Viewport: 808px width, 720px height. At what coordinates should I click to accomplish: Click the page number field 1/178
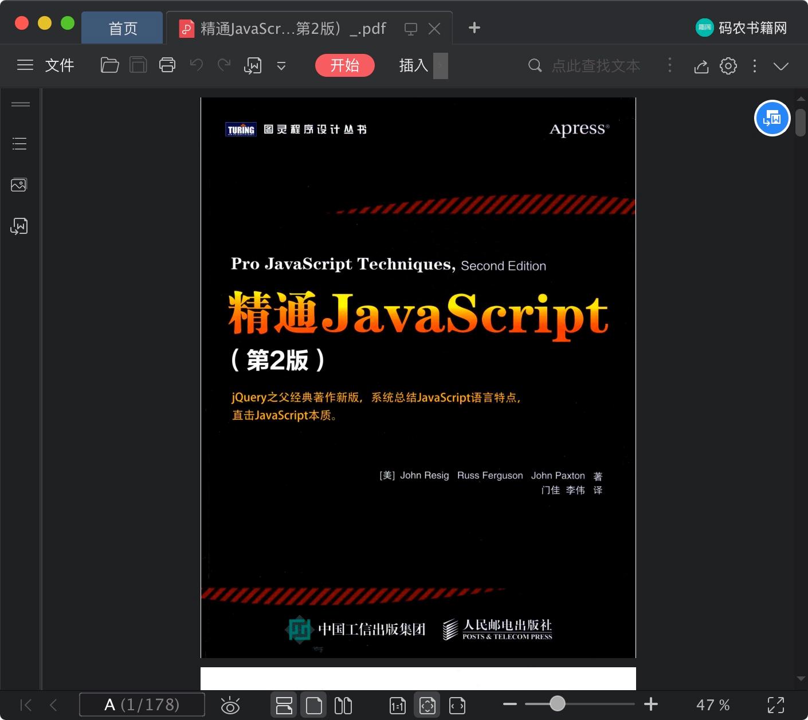coord(142,705)
